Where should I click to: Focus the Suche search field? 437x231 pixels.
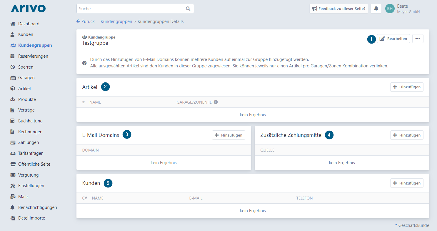pos(131,9)
